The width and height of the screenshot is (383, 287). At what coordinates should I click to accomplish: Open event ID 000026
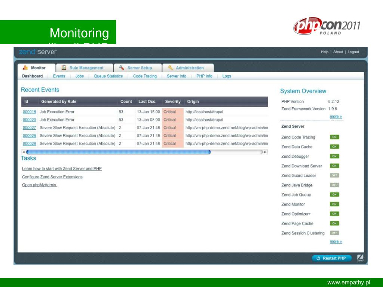point(29,136)
